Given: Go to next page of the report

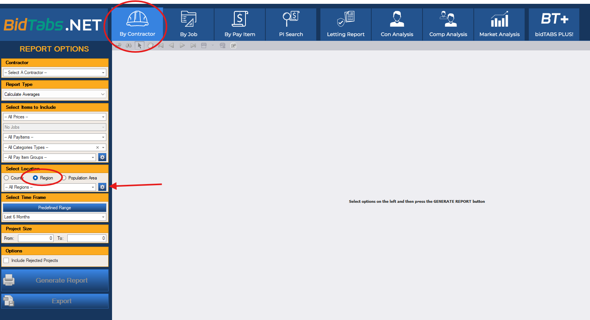Looking at the screenshot, I should (182, 45).
